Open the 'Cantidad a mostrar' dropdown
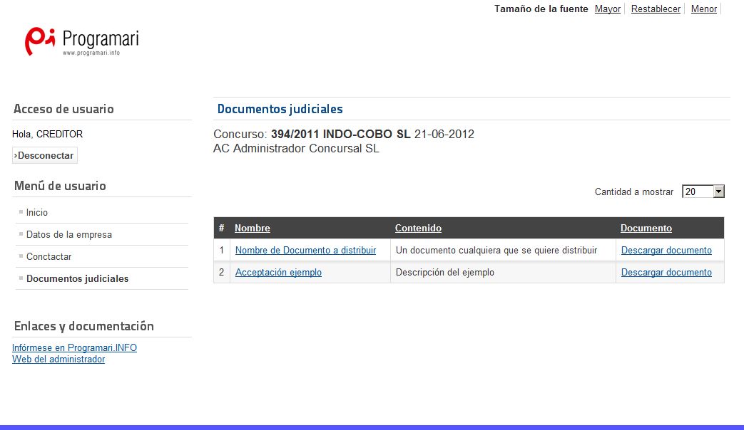The height and width of the screenshot is (430, 744). pyautogui.click(x=703, y=191)
